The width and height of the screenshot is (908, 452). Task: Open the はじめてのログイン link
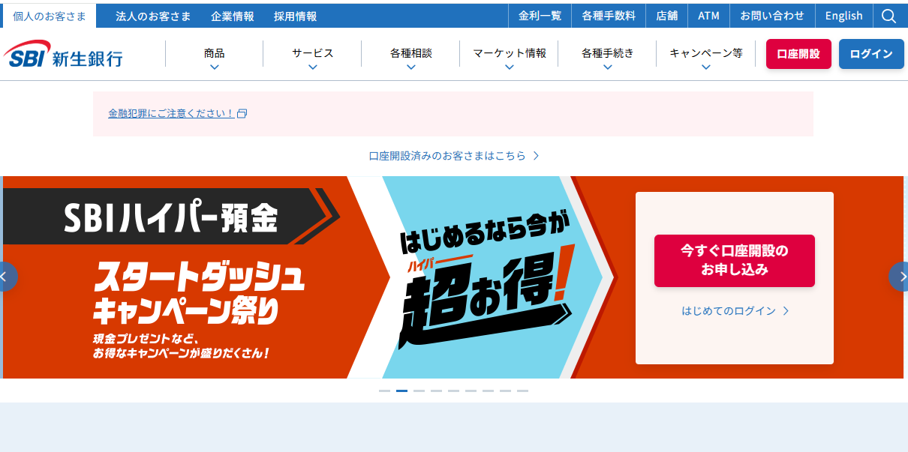tap(734, 310)
